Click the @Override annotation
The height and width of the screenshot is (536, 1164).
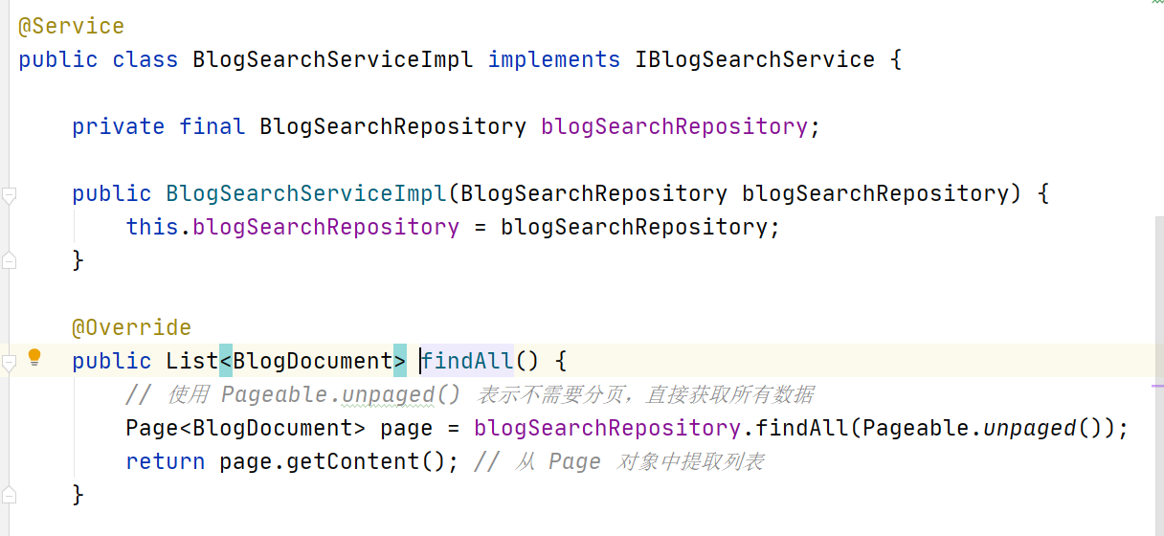tap(132, 327)
